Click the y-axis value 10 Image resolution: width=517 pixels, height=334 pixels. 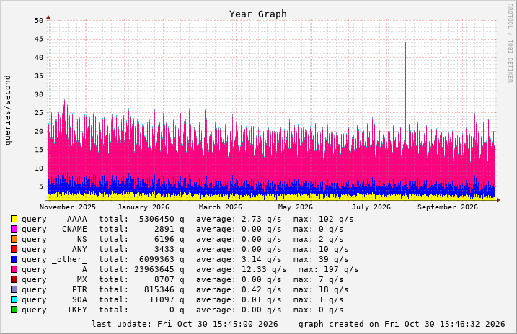pyautogui.click(x=39, y=168)
